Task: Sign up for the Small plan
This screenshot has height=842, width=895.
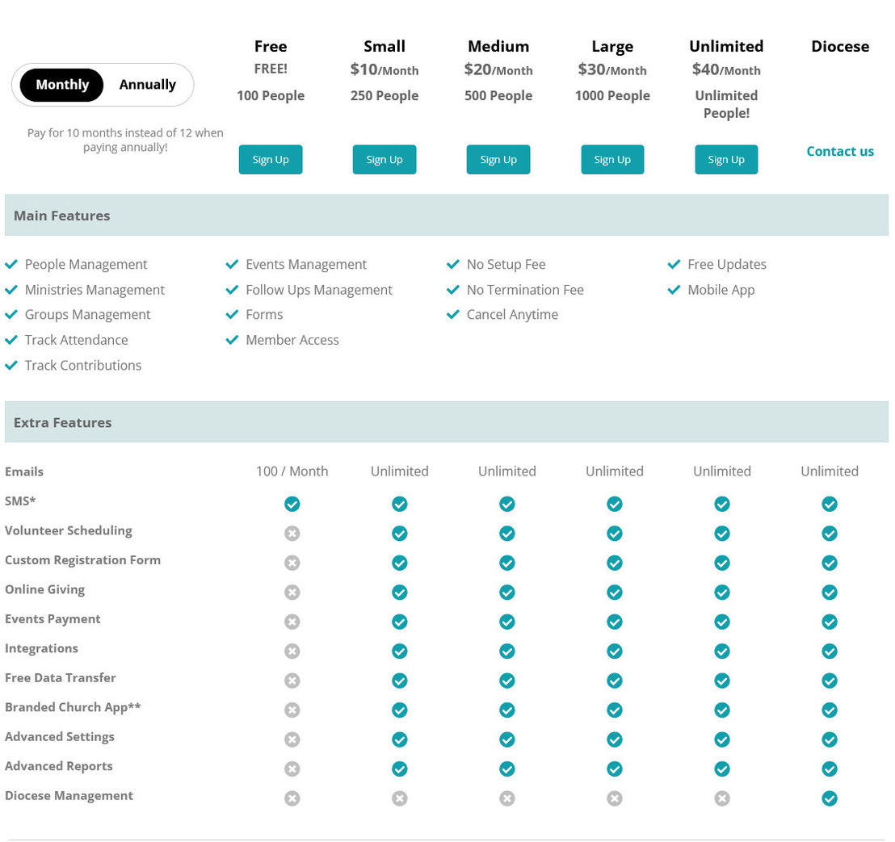Action: 384,160
